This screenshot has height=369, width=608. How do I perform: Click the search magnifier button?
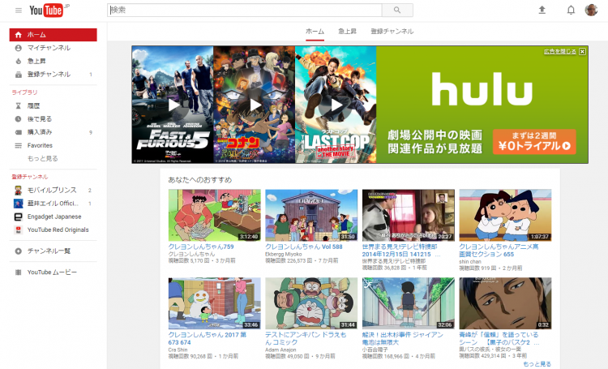(397, 10)
